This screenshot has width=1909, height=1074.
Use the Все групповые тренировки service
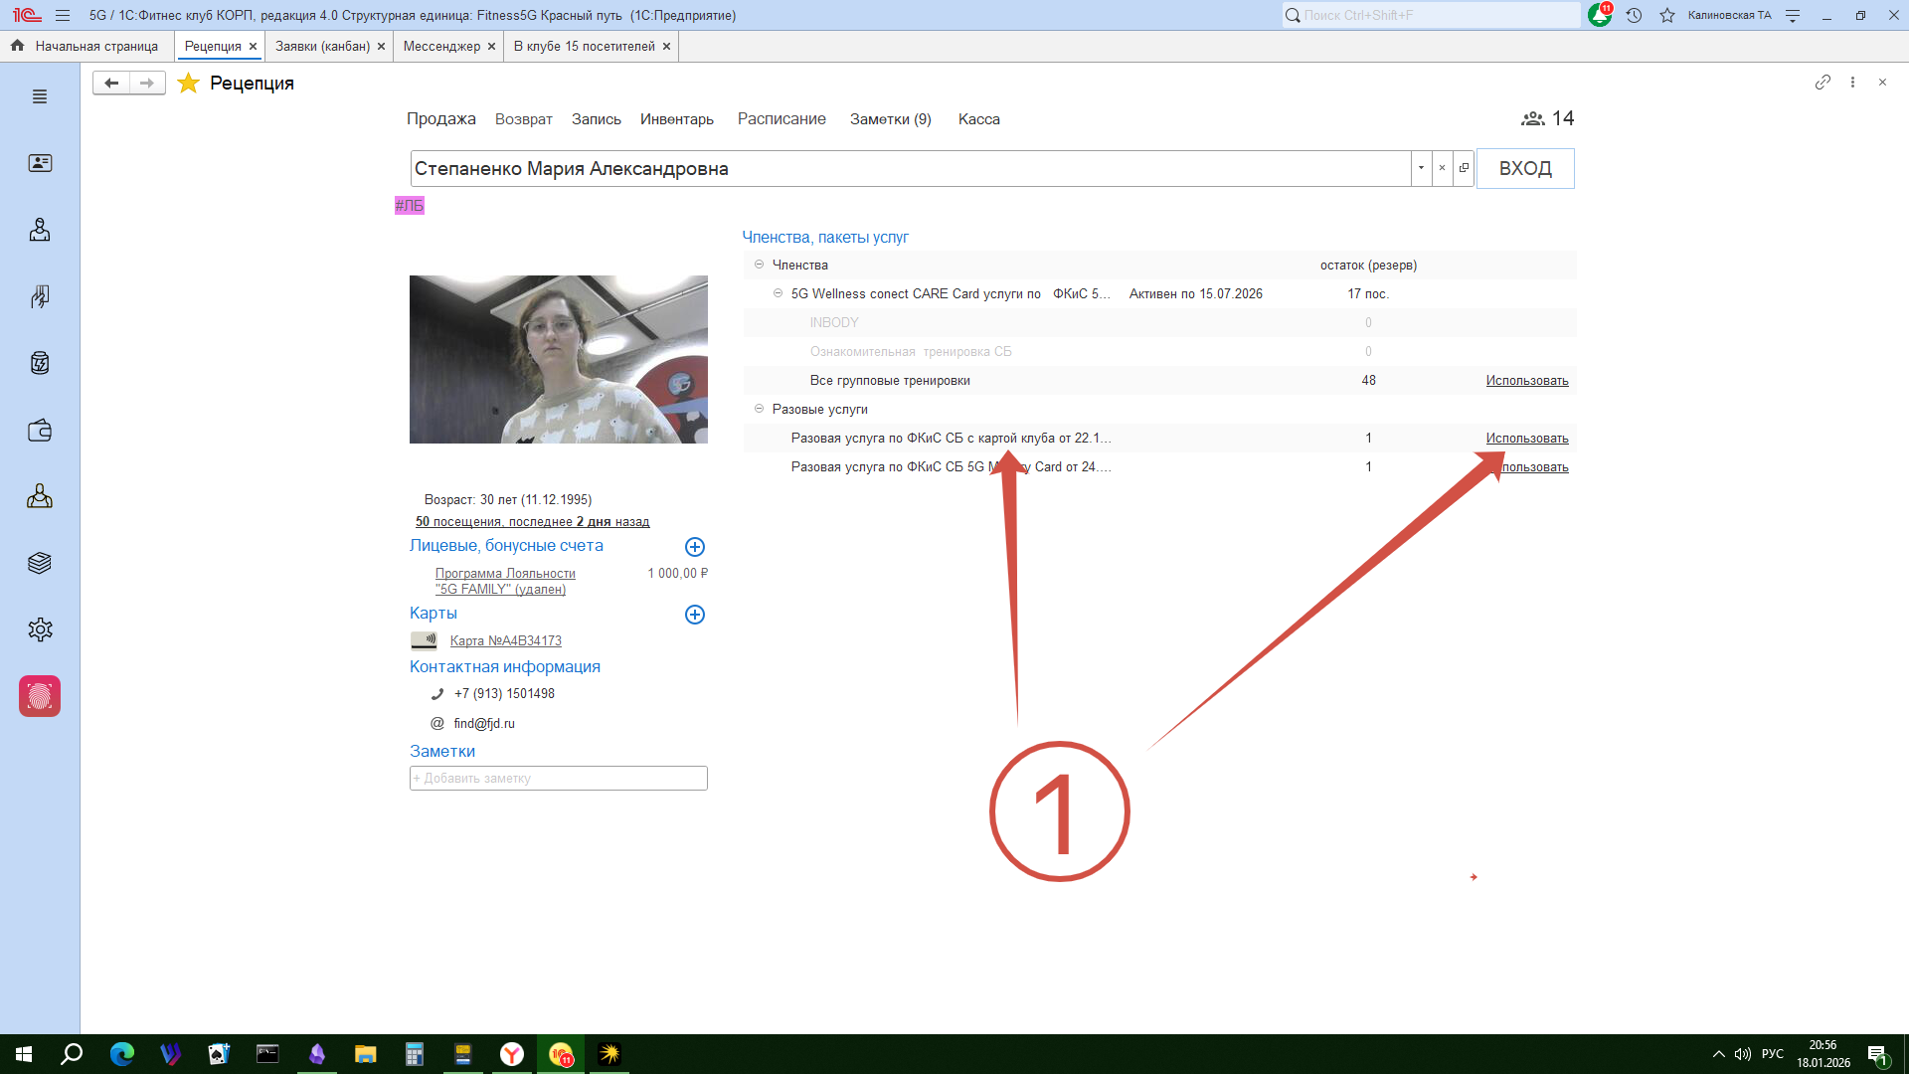[x=1526, y=381]
